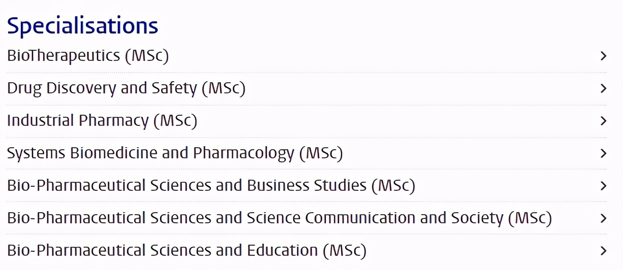Click the arrow next to Drug Discovery and Safety
Image resolution: width=623 pixels, height=270 pixels.
tap(603, 88)
